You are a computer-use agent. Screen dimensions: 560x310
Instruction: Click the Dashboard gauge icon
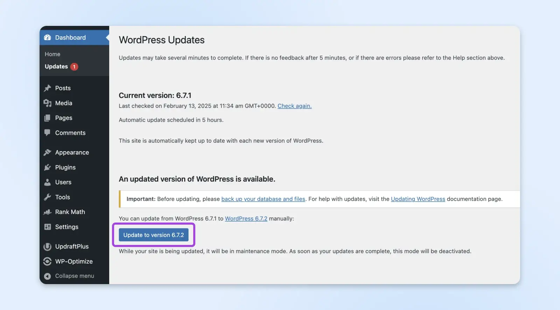[x=48, y=37]
